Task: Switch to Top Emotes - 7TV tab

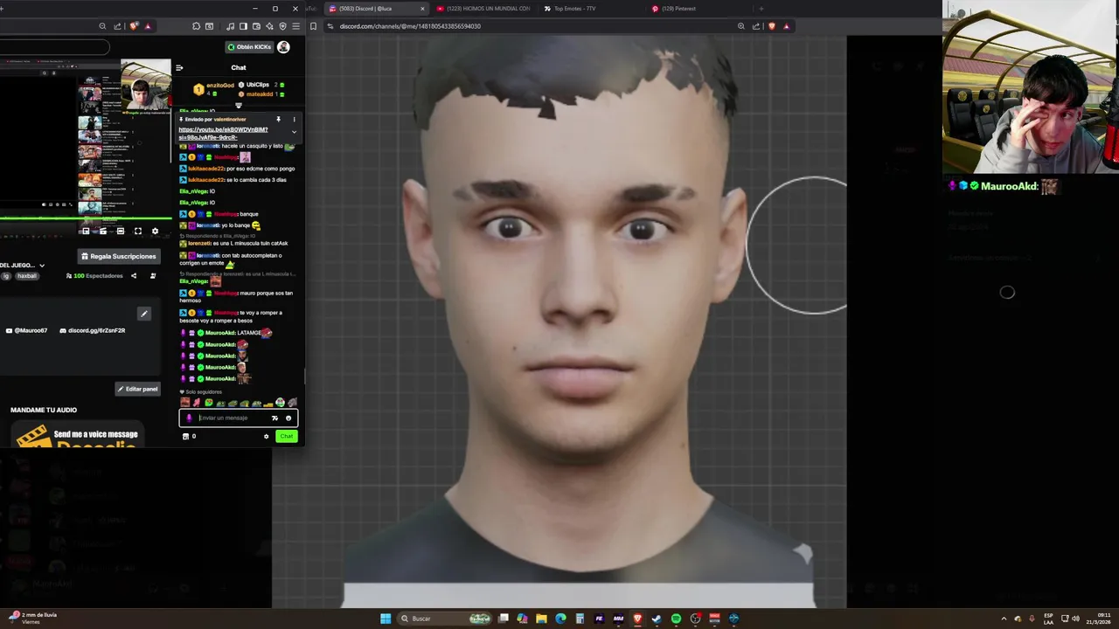Action: pos(592,9)
